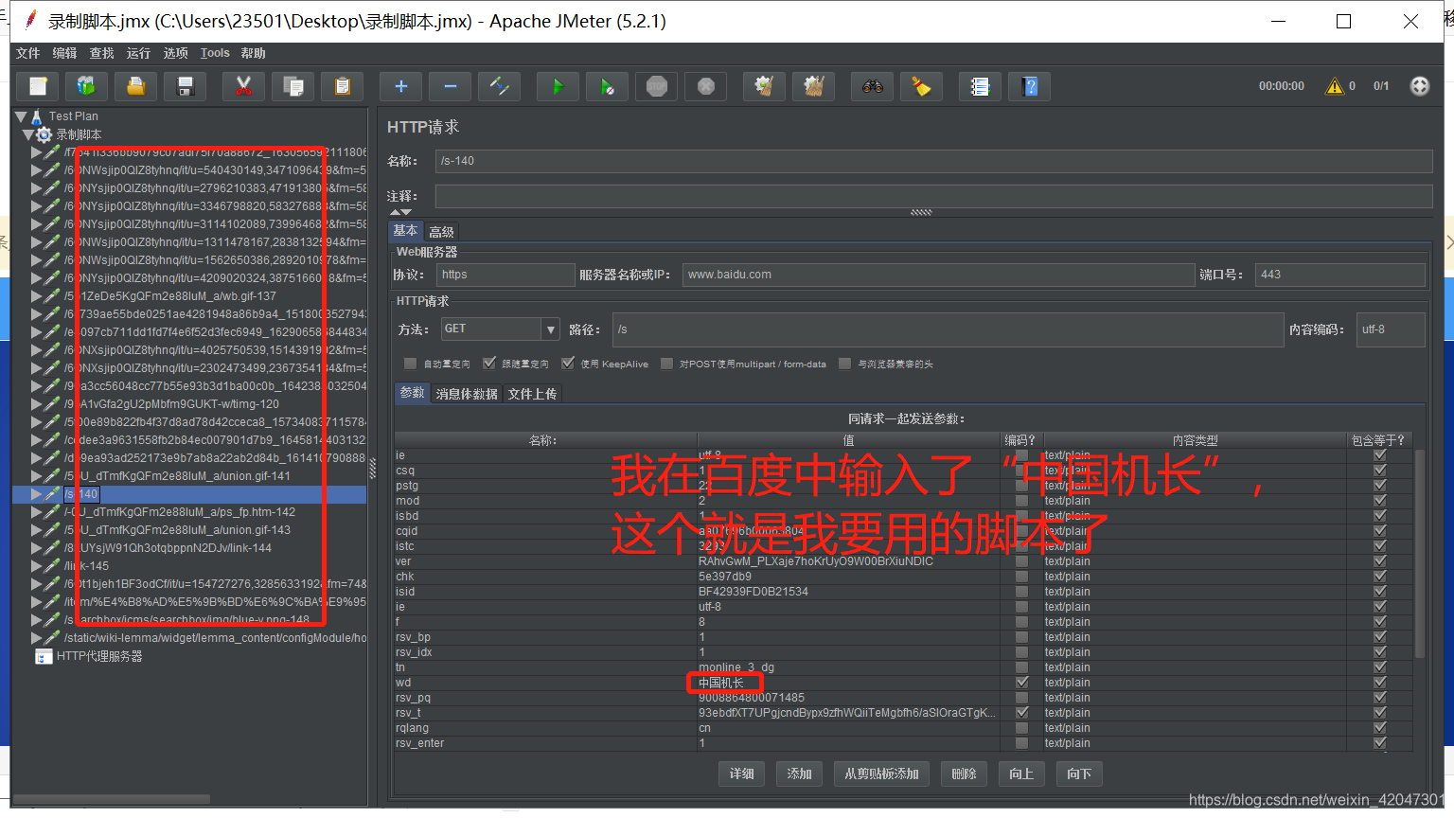Click the Toggle enable/disable icon

pos(500,86)
